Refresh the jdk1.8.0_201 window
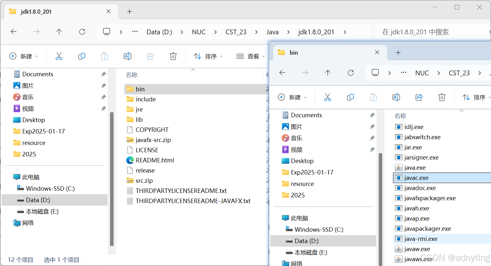The image size is (491, 266). [x=82, y=32]
